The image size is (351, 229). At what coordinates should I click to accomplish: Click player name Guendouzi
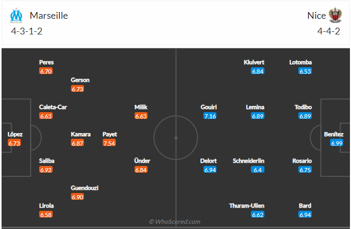84,188
